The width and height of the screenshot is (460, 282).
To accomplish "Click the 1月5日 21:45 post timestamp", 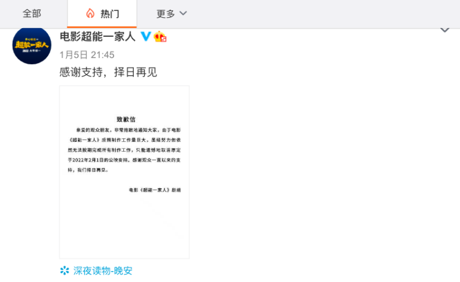I will 87,55.
